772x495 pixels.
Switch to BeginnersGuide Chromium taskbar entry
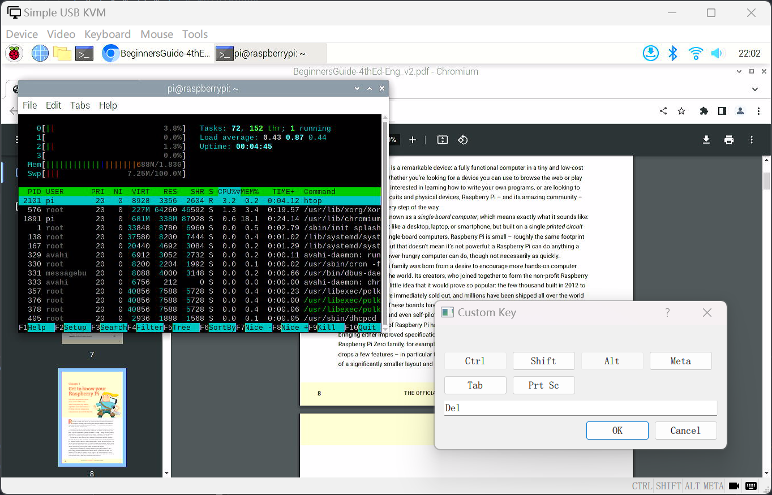coord(156,54)
